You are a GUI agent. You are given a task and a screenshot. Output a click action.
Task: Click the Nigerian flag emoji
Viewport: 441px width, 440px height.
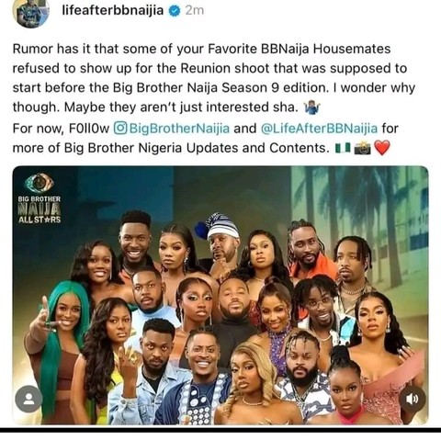pos(343,148)
